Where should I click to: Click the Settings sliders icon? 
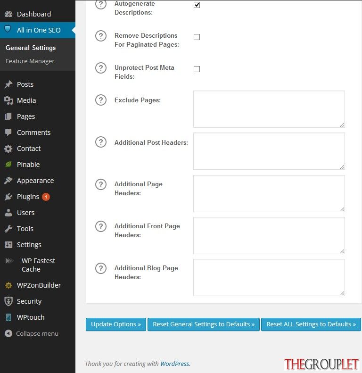(8, 245)
